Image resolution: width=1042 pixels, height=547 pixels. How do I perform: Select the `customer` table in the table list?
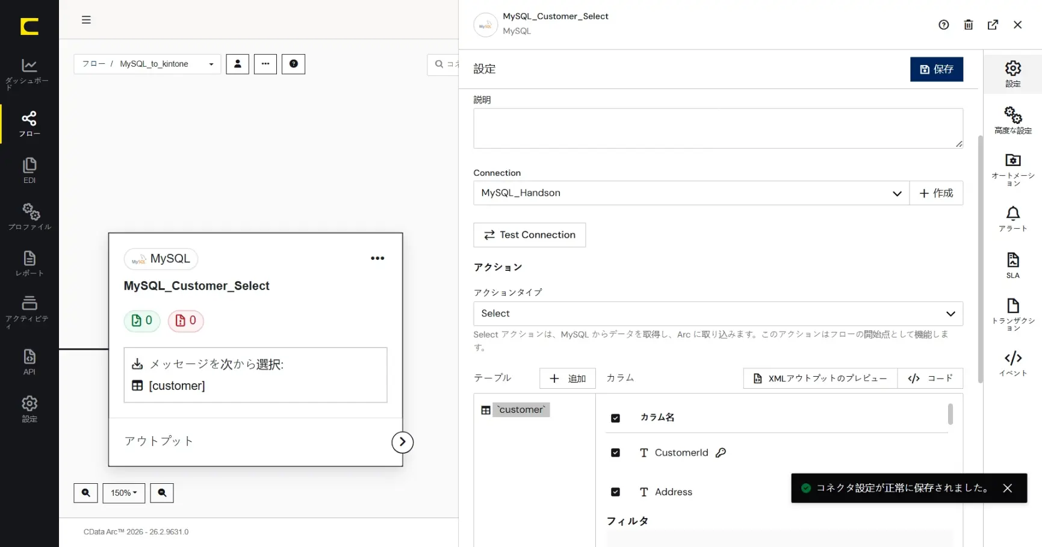[x=521, y=410]
